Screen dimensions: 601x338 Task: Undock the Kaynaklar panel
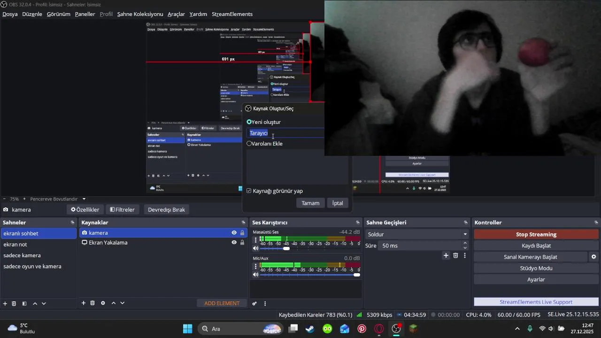(x=243, y=223)
